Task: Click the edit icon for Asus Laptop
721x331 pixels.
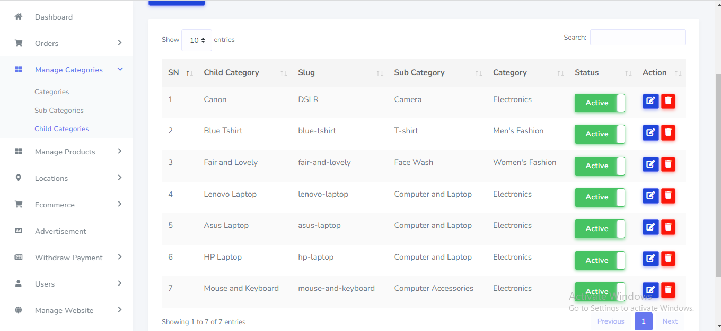Action: [650, 227]
